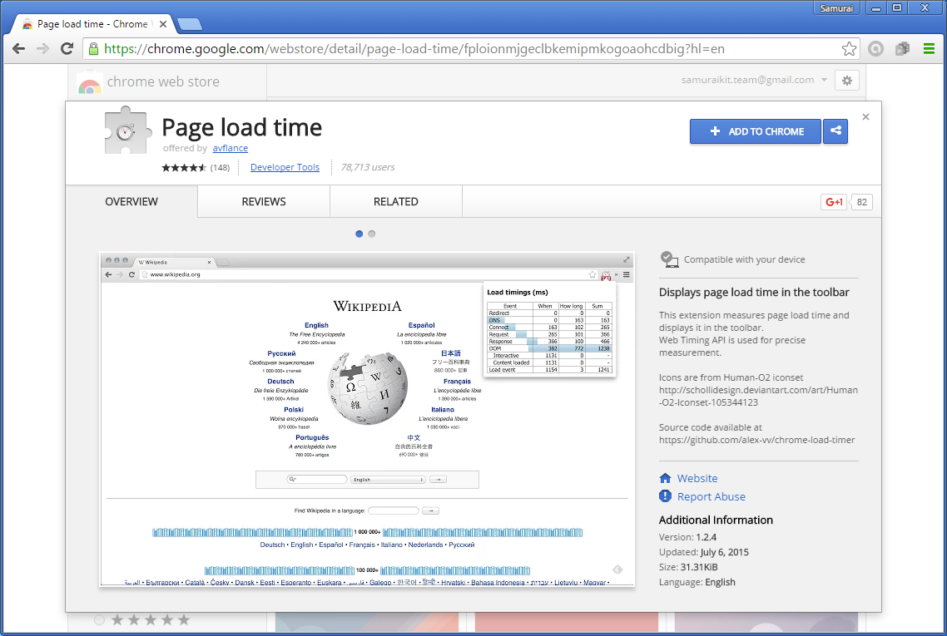Screen dimensions: 947x636
Task: Click the chrome web store logo
Action: [x=89, y=84]
